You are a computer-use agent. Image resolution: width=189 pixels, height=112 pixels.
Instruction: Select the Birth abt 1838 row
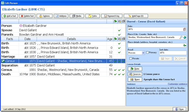click(63, 52)
